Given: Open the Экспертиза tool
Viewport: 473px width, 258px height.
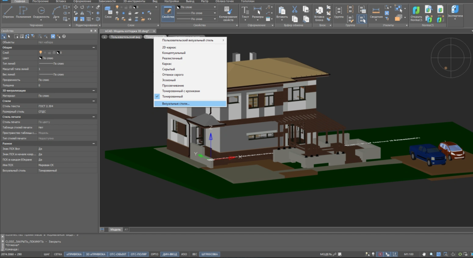Looking at the screenshot, I should click(x=456, y=12).
